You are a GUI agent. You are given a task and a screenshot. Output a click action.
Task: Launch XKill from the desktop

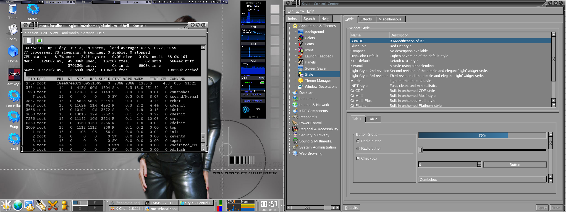14,142
